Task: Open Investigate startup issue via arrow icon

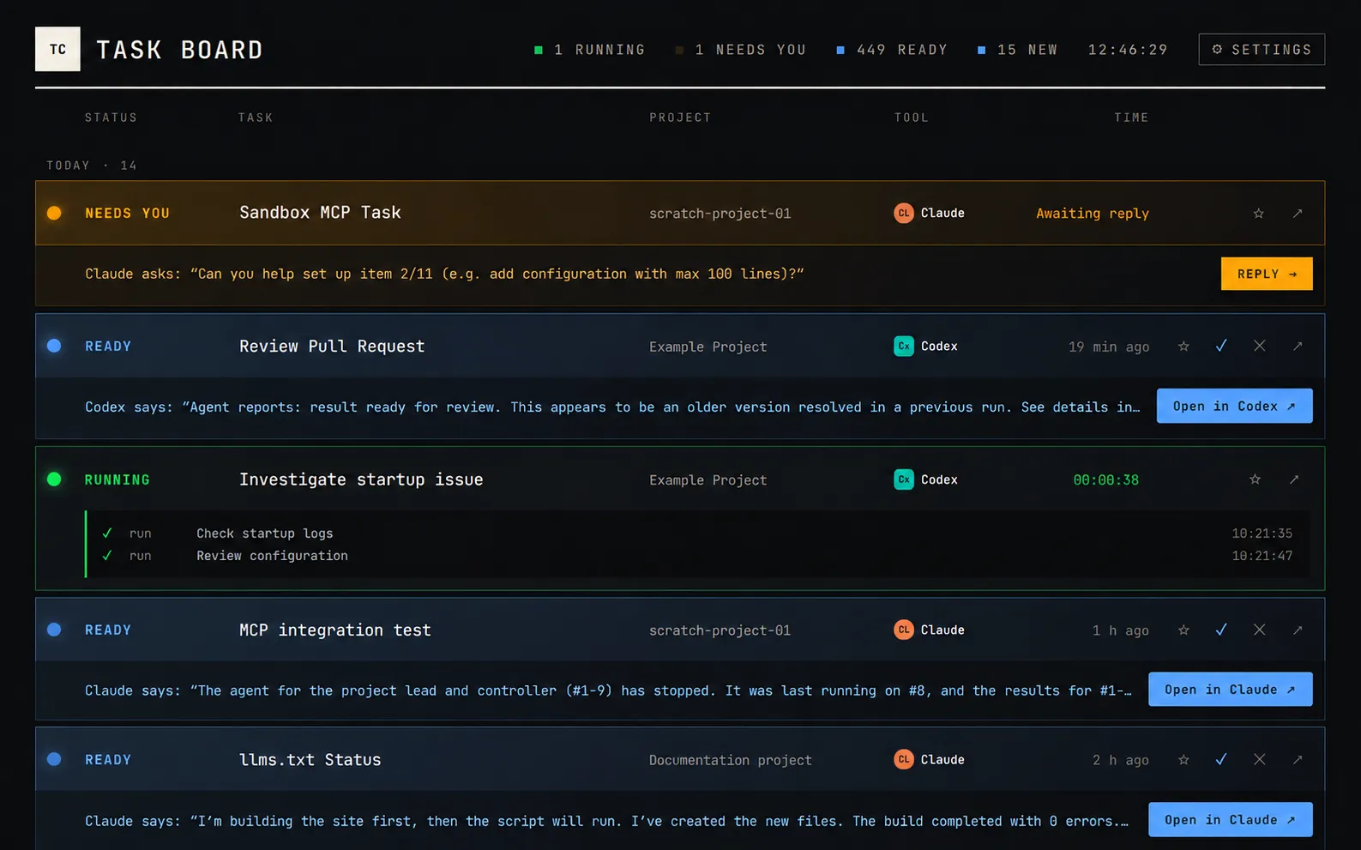Action: click(1294, 479)
